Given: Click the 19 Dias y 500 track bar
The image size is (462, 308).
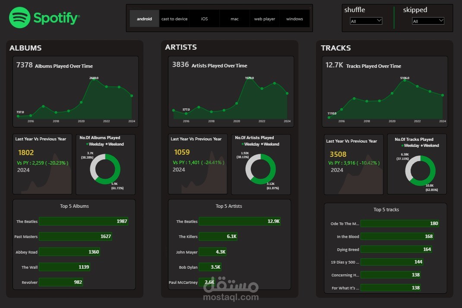Looking at the screenshot, I should (x=392, y=262).
